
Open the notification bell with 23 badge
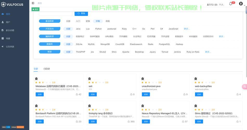231,4
